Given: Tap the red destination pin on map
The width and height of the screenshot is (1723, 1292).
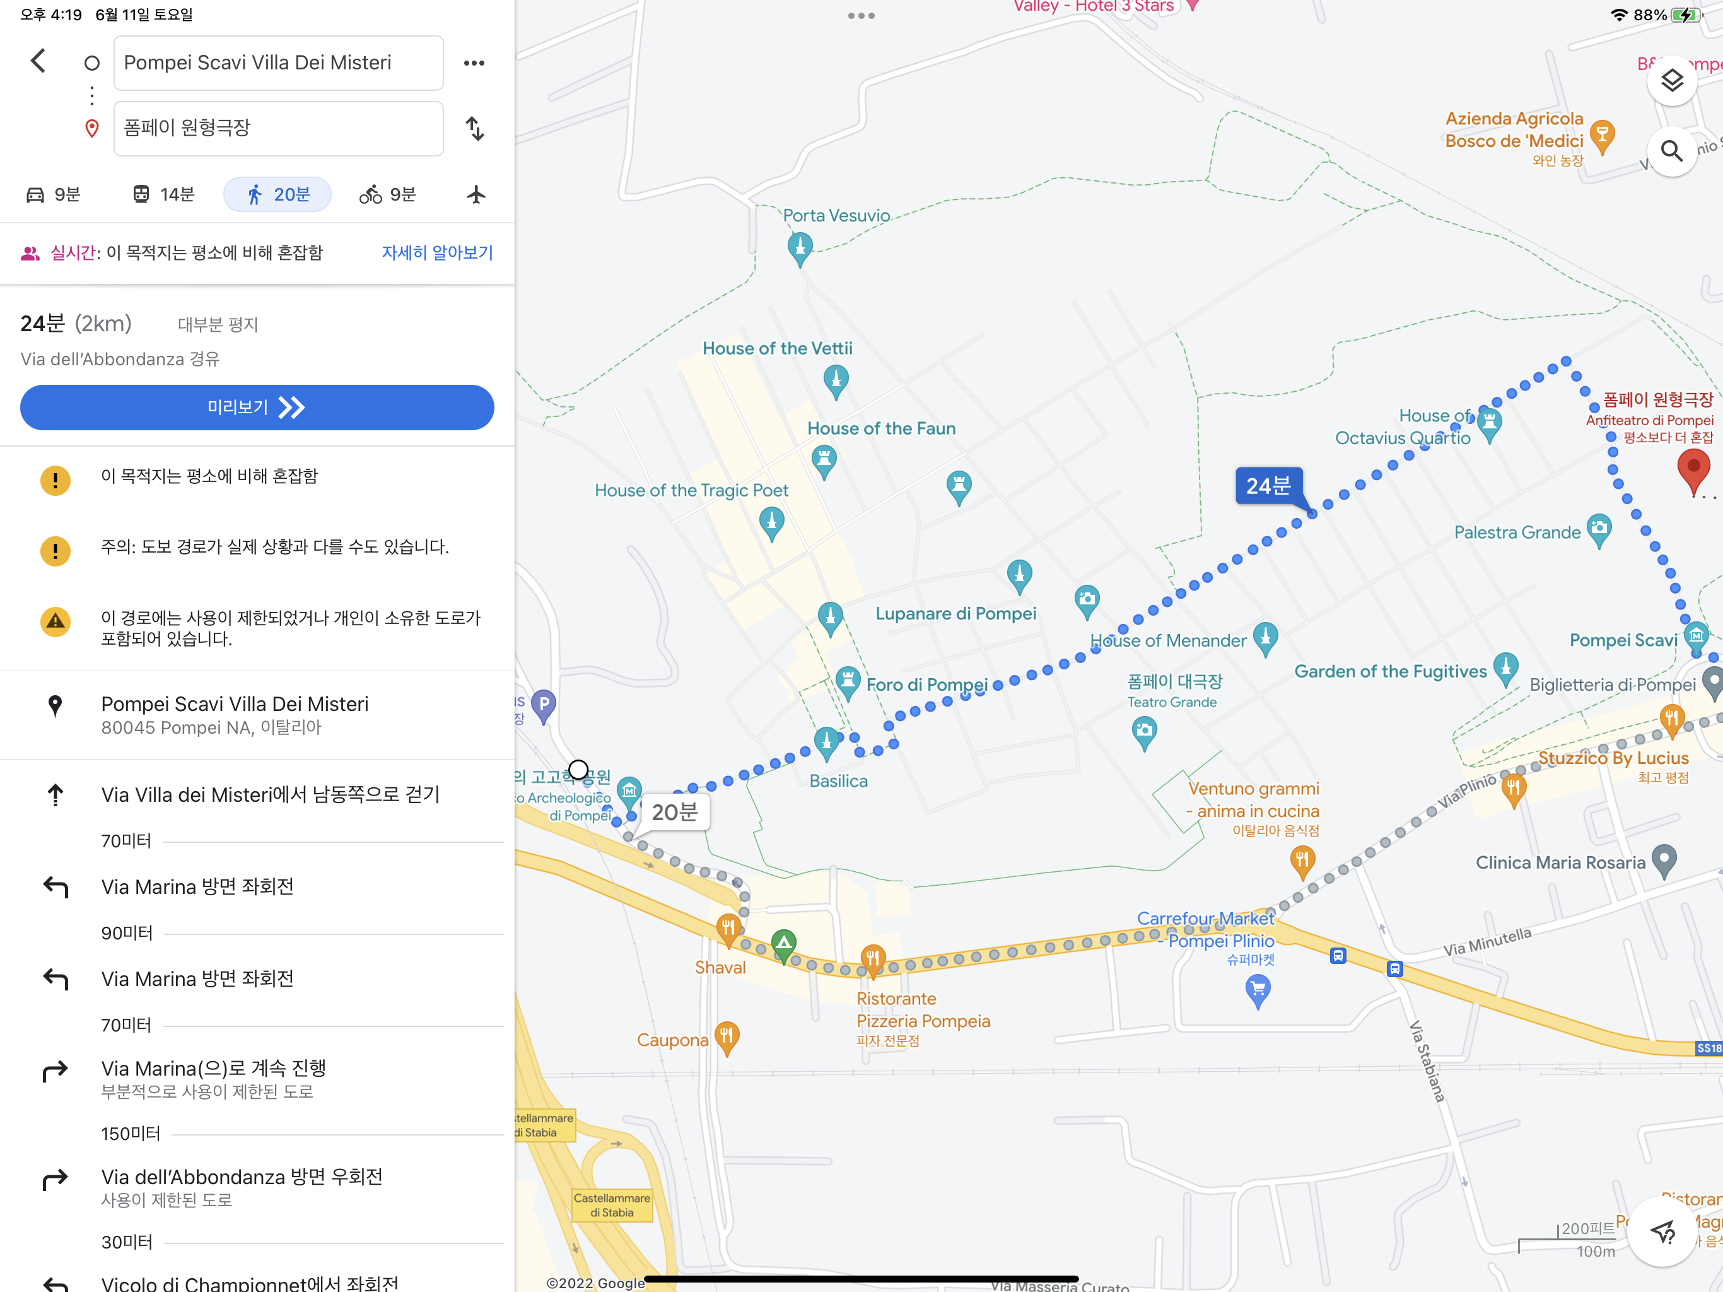Looking at the screenshot, I should 1693,471.
